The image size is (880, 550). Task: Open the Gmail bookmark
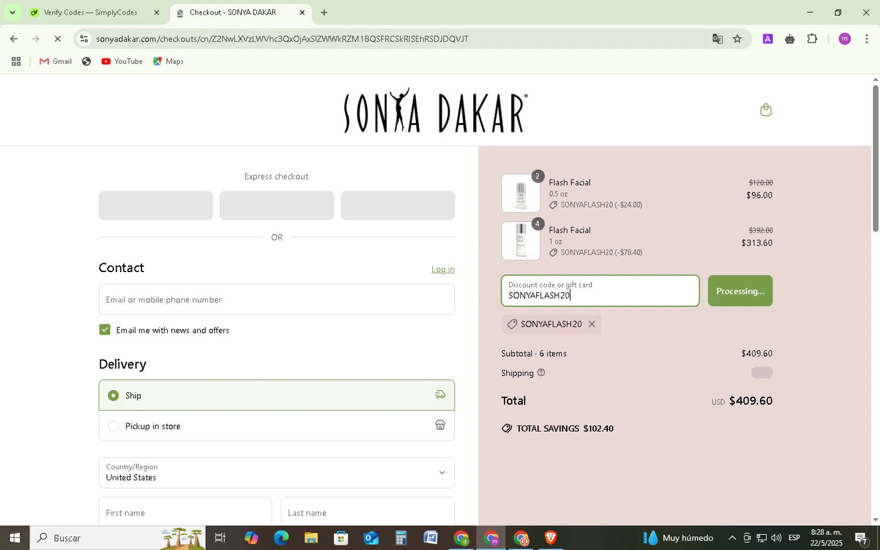56,61
